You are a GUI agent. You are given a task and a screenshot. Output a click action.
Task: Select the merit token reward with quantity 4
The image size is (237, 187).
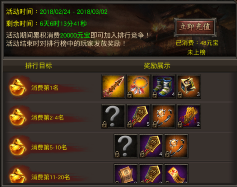[x=151, y=146]
